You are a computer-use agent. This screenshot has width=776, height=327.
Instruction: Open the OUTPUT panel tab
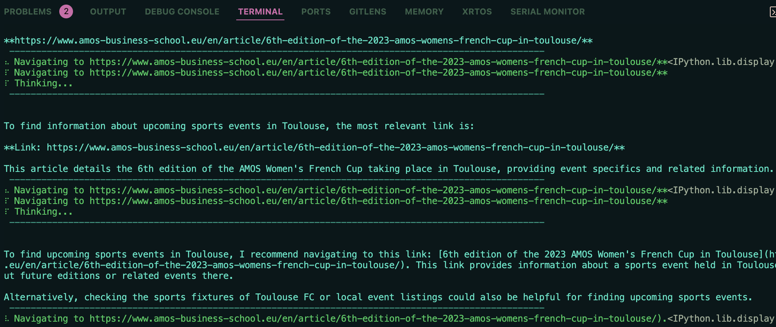click(108, 12)
